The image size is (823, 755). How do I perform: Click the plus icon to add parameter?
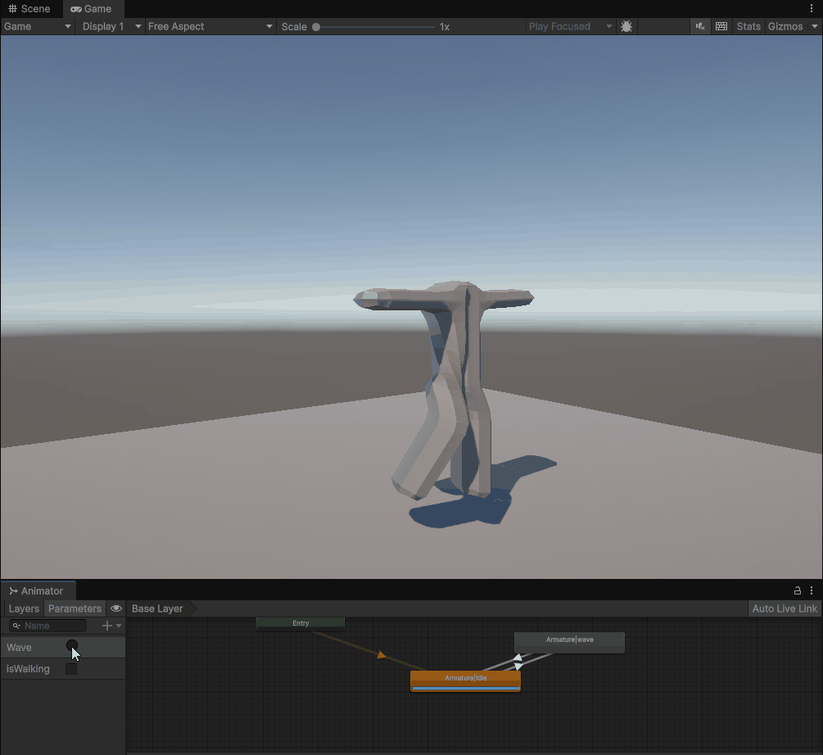pos(106,626)
